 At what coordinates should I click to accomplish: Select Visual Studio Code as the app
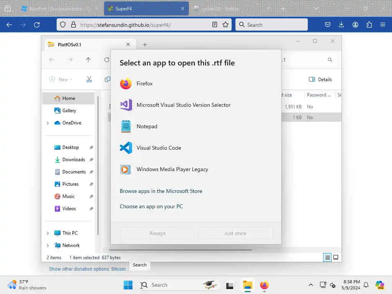(196, 148)
